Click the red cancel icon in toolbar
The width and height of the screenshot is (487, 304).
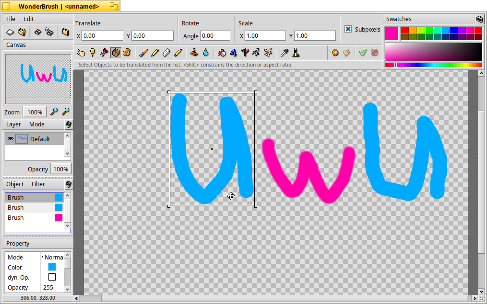tap(375, 53)
